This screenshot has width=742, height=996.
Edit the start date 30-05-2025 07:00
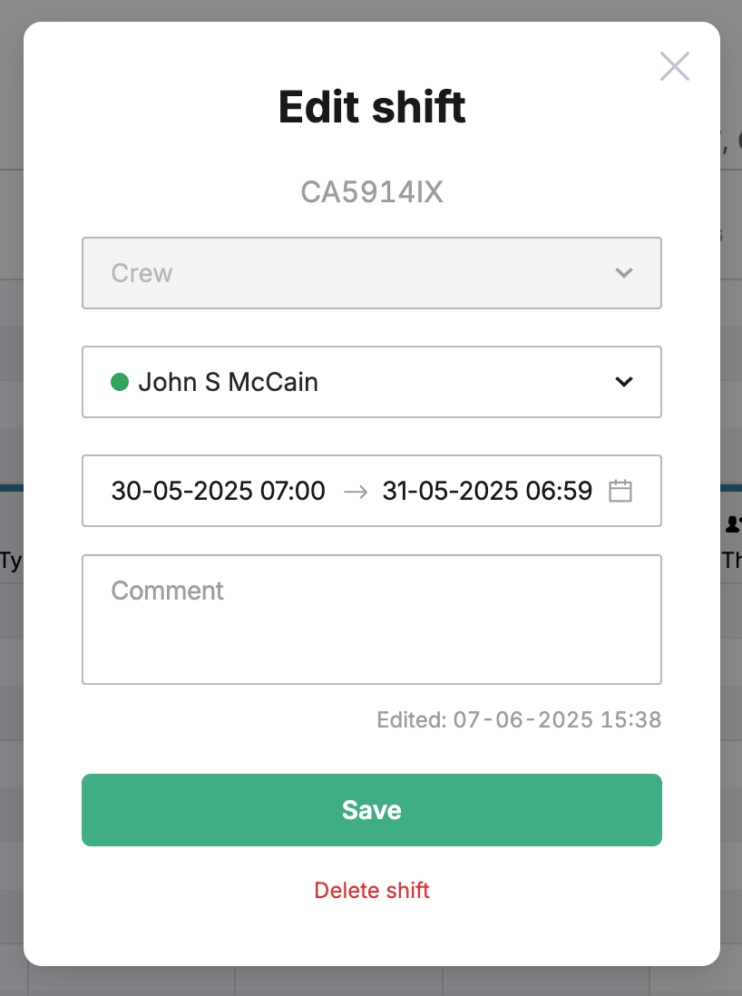[x=218, y=491]
